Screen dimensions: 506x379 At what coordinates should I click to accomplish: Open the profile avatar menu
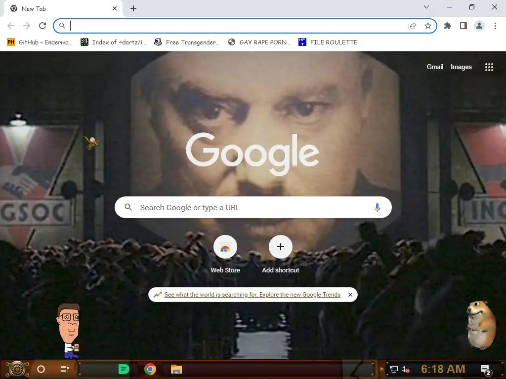click(x=479, y=26)
